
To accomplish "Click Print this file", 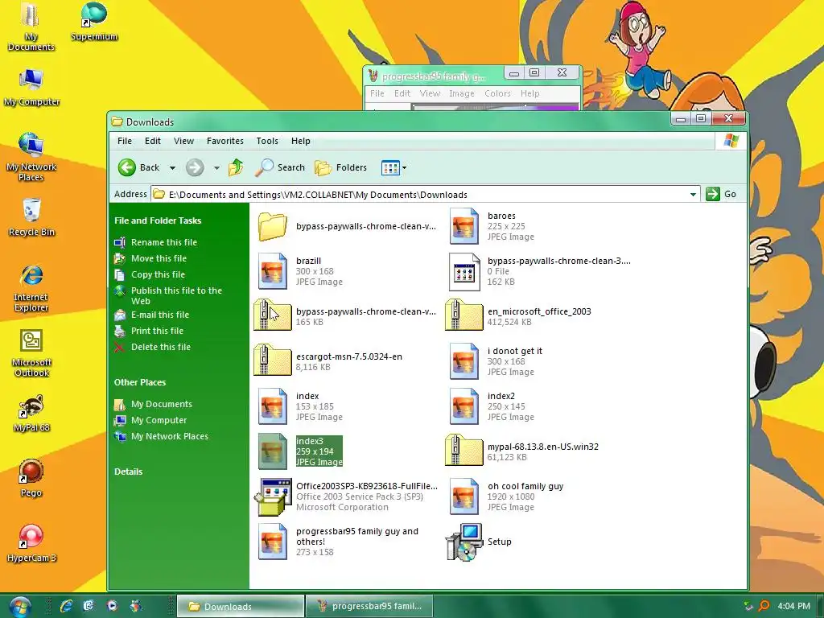I will pos(157,331).
